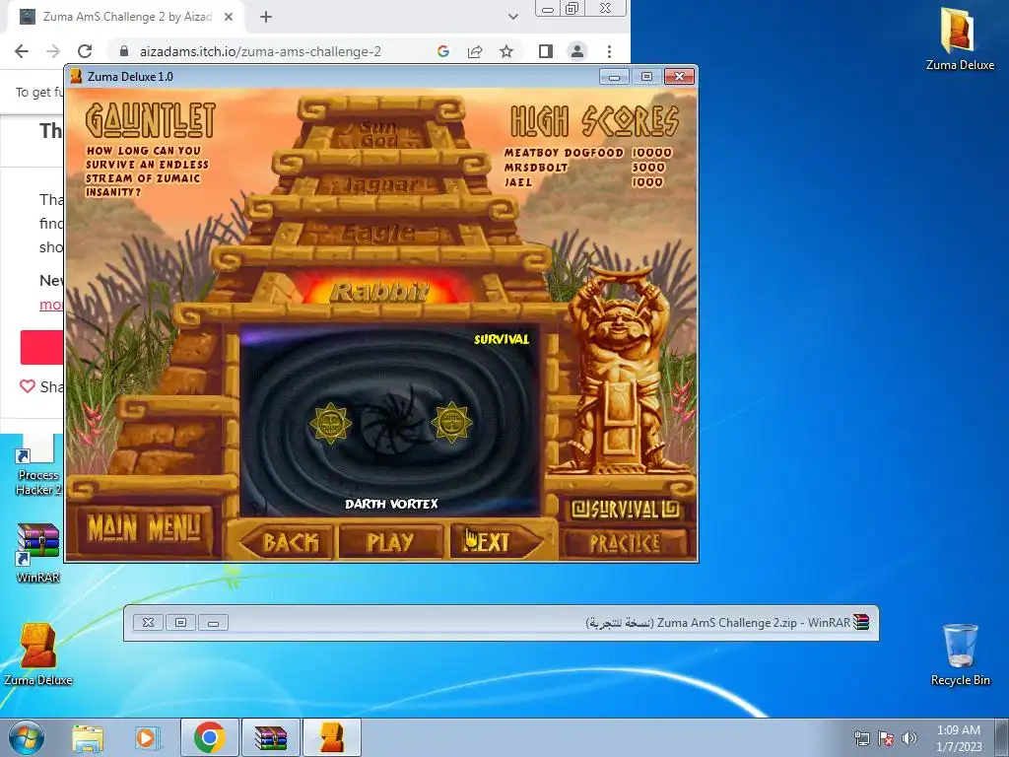The height and width of the screenshot is (757, 1009).
Task: Close the WinRAR window
Action: pyautogui.click(x=148, y=623)
